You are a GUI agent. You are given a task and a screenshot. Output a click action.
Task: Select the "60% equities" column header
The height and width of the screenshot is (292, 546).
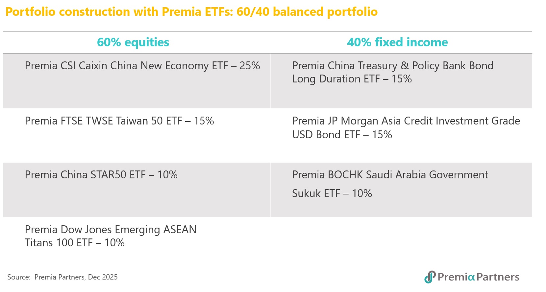(x=133, y=42)
